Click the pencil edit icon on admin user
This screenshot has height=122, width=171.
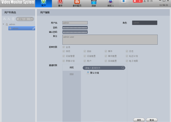[34, 28]
